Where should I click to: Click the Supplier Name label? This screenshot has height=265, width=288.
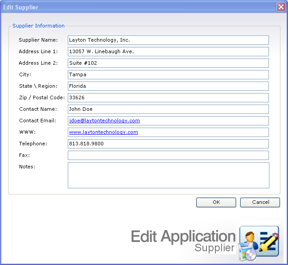[38, 40]
